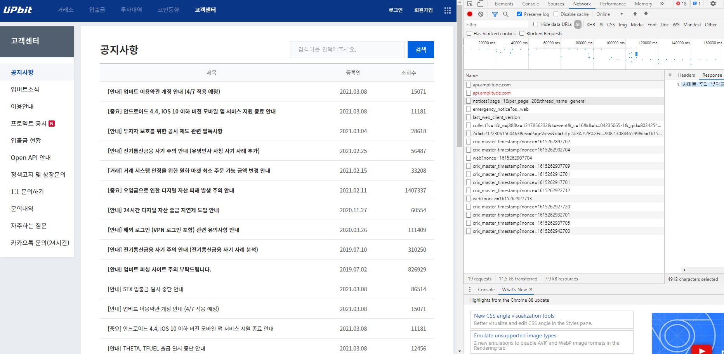This screenshot has width=724, height=354.
Task: Close the request details pane
Action: click(670, 75)
